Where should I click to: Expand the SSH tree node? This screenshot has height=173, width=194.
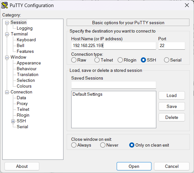(13, 121)
